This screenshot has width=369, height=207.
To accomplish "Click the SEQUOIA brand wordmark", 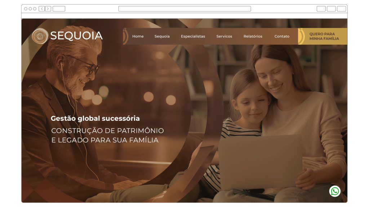I will pos(76,36).
